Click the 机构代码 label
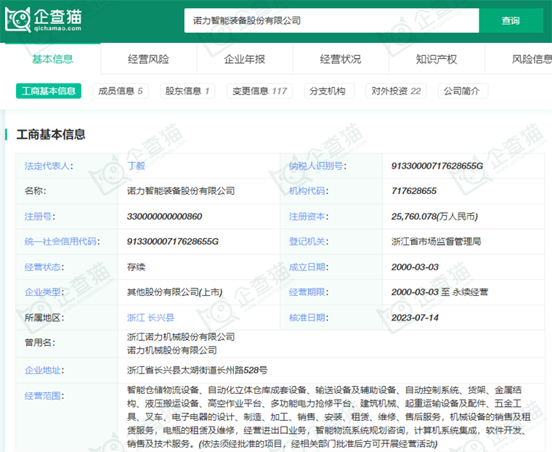Viewport: 552px width, 452px height. 309,190
